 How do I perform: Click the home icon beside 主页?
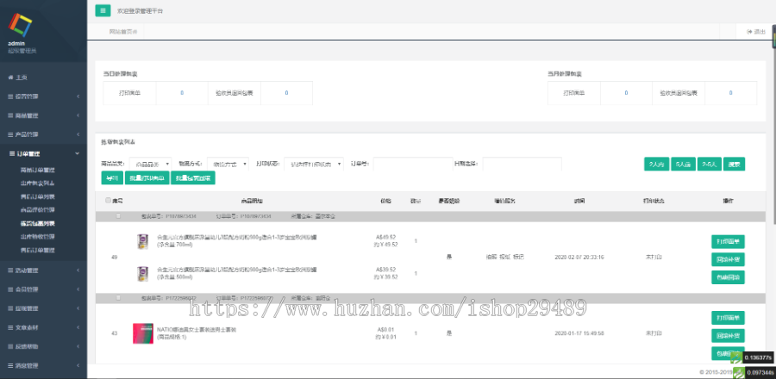[x=10, y=78]
